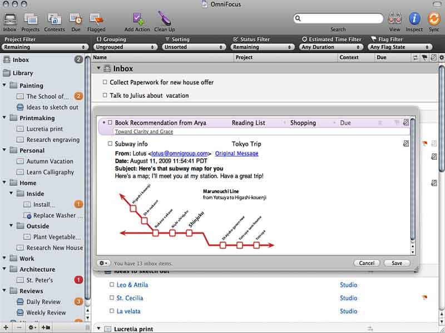
Task: View Flagged items using the toolbar icon
Action: [x=96, y=17]
